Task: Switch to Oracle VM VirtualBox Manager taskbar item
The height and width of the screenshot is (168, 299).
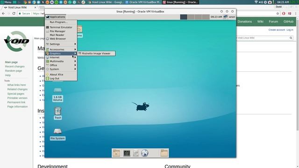Action: 143,2
